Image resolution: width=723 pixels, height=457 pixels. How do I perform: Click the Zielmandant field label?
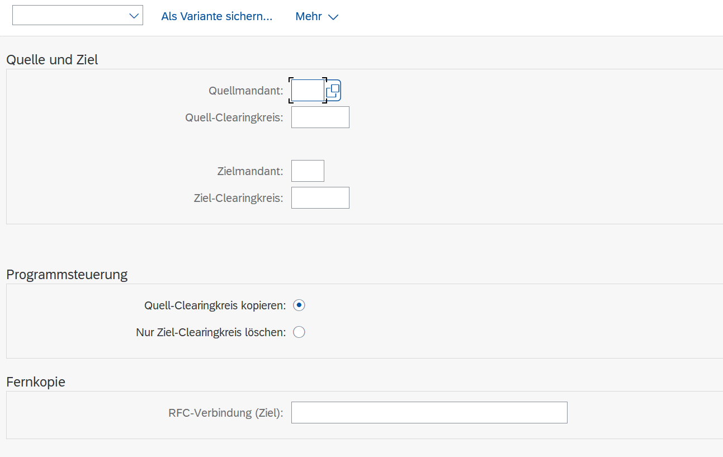(250, 171)
